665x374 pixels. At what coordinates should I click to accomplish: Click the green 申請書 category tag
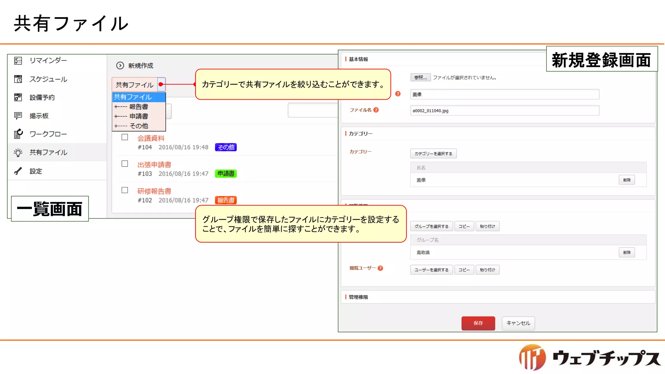pos(226,174)
